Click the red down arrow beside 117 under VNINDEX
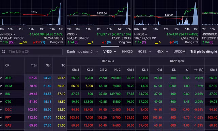218x131 pixels. (34, 42)
